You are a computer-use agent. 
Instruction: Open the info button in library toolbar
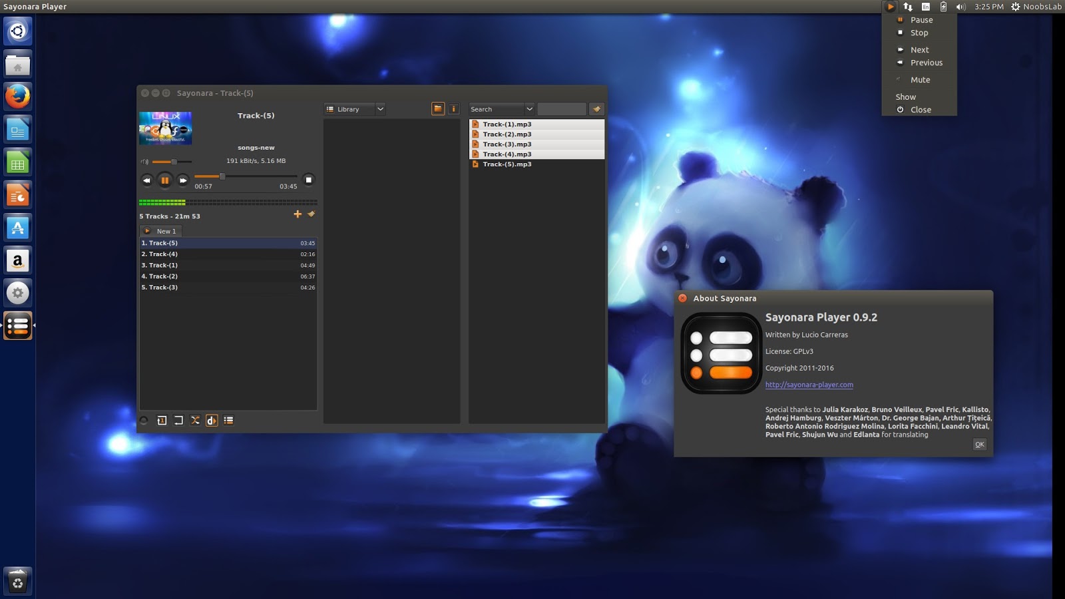454,109
